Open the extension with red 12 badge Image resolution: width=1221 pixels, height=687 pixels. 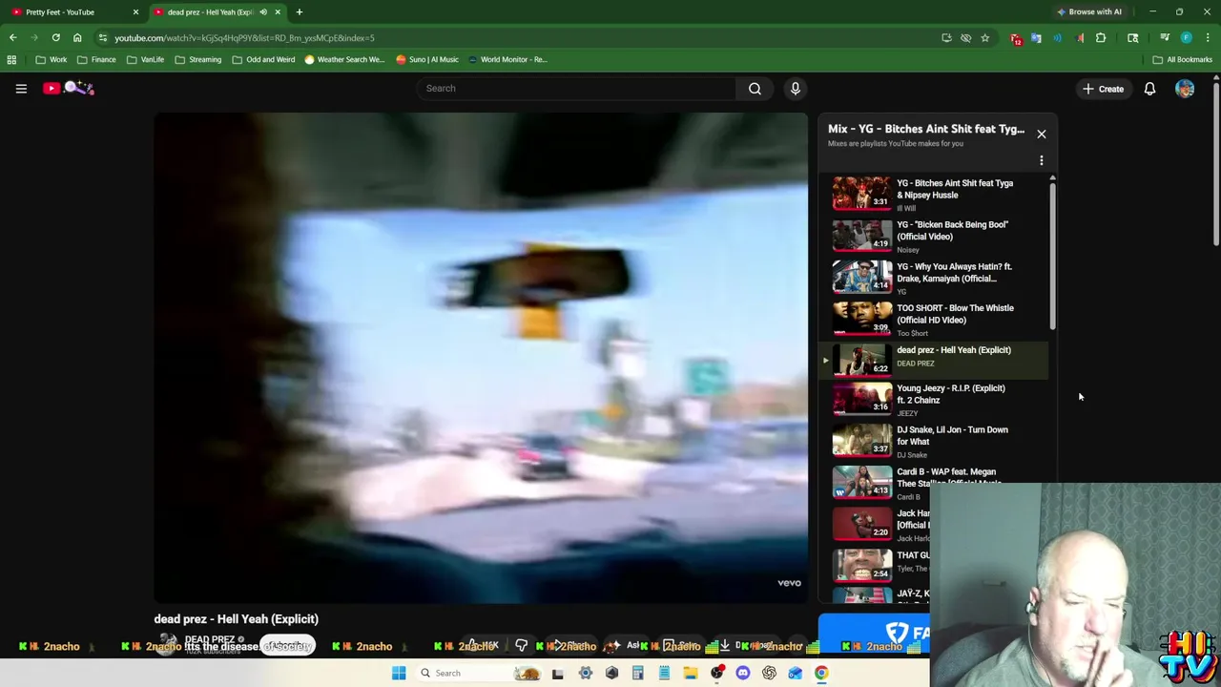pos(1016,38)
